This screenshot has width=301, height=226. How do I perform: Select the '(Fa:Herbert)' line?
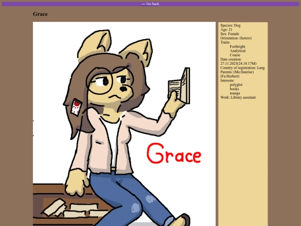click(230, 76)
